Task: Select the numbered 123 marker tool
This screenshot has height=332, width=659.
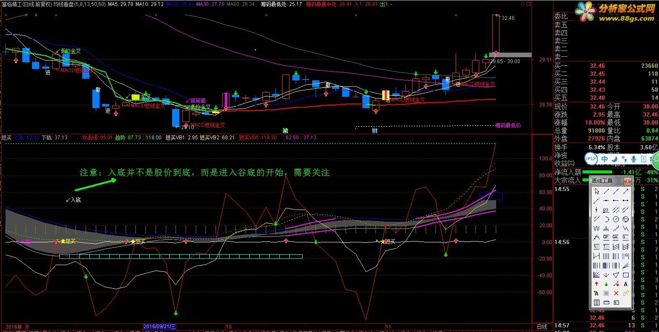Action: tap(606, 210)
